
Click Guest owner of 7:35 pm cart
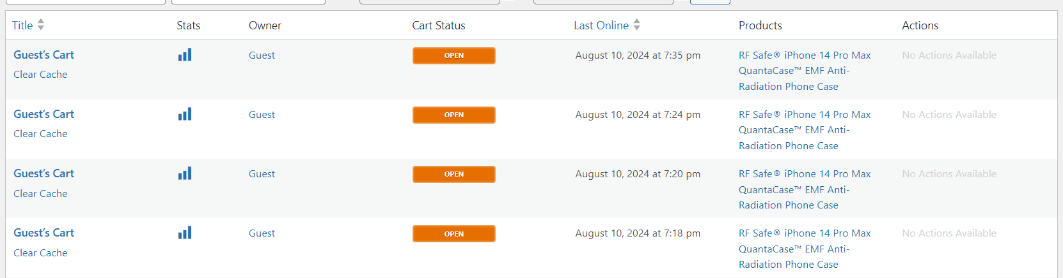(x=262, y=55)
